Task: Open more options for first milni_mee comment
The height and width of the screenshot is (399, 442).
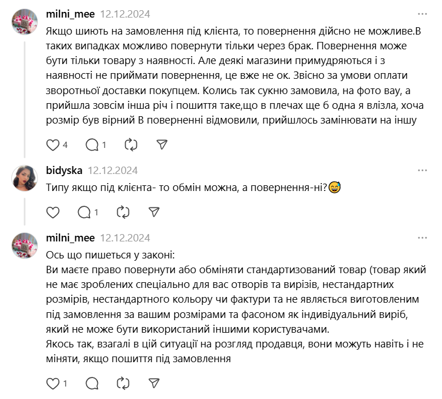Action: click(x=422, y=14)
